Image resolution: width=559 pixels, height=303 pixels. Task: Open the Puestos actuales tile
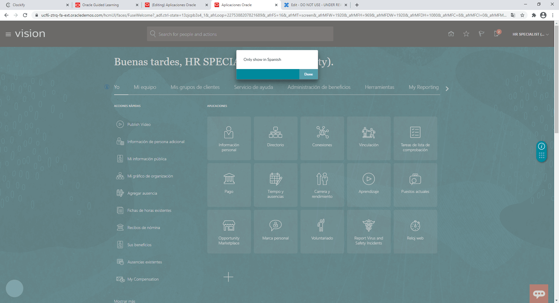pos(415,185)
